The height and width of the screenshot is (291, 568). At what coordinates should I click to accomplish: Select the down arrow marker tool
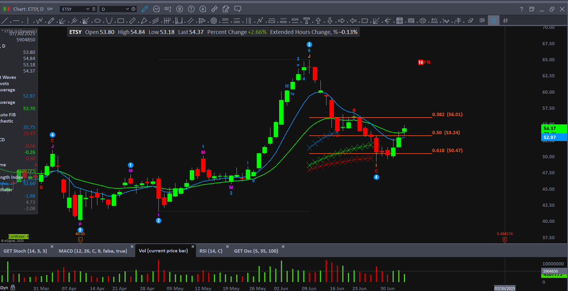coord(329,20)
